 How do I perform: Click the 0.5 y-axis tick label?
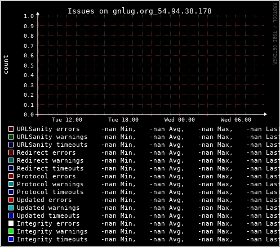point(29,65)
